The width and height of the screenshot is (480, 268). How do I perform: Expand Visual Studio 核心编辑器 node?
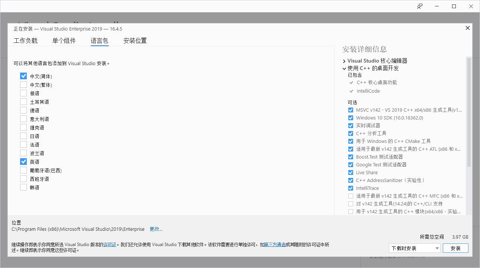pyautogui.click(x=344, y=61)
